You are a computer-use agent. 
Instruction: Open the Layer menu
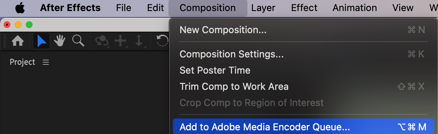coord(263,8)
